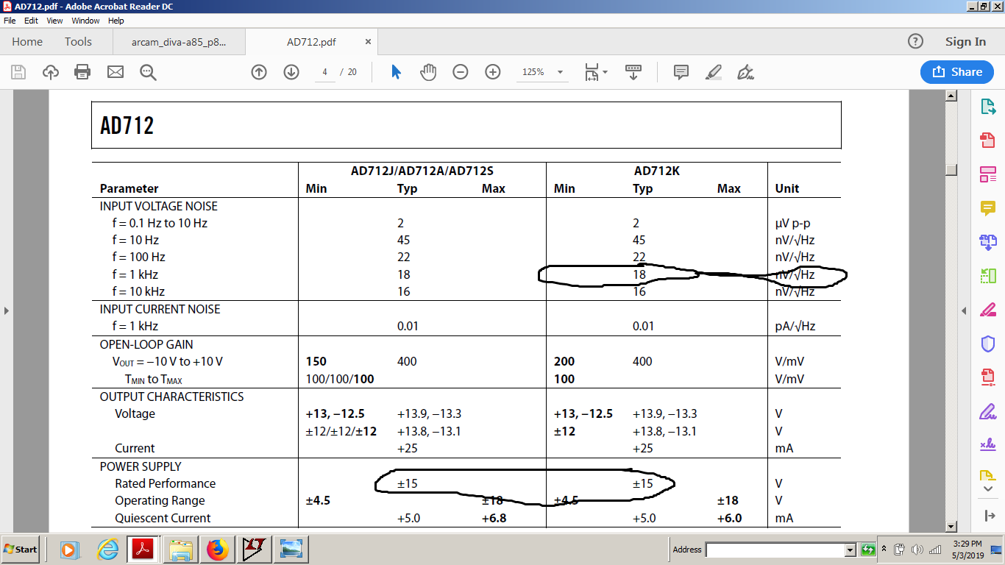Go to next page arrow
The width and height of the screenshot is (1005, 565).
click(x=291, y=72)
